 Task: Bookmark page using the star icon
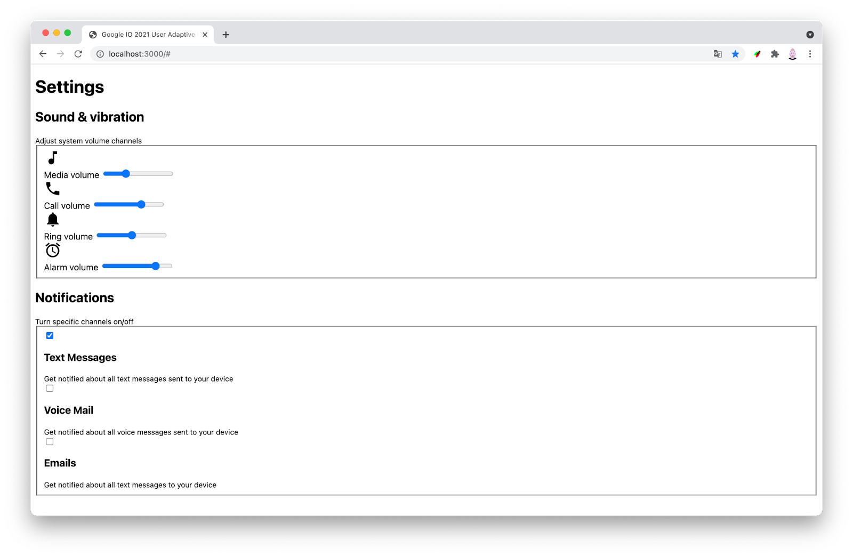735,54
